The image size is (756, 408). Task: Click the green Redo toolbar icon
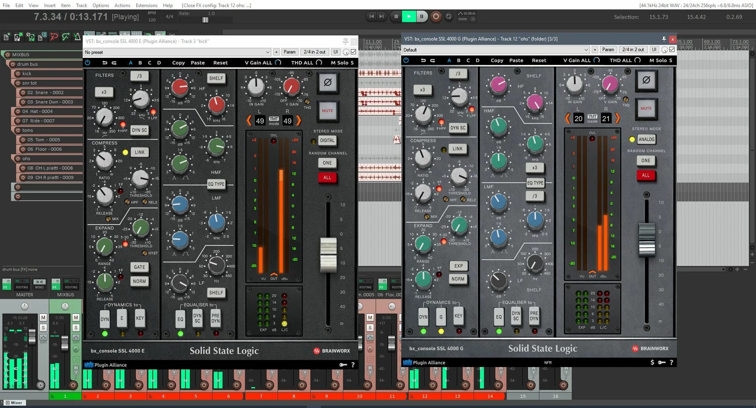pos(66,37)
